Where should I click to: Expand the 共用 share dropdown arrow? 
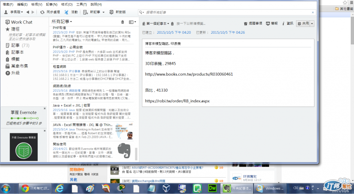312,23
